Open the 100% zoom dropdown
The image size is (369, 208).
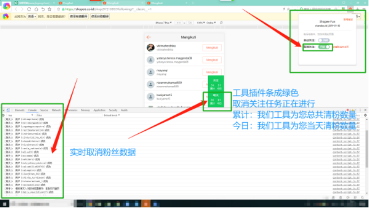click(200, 23)
